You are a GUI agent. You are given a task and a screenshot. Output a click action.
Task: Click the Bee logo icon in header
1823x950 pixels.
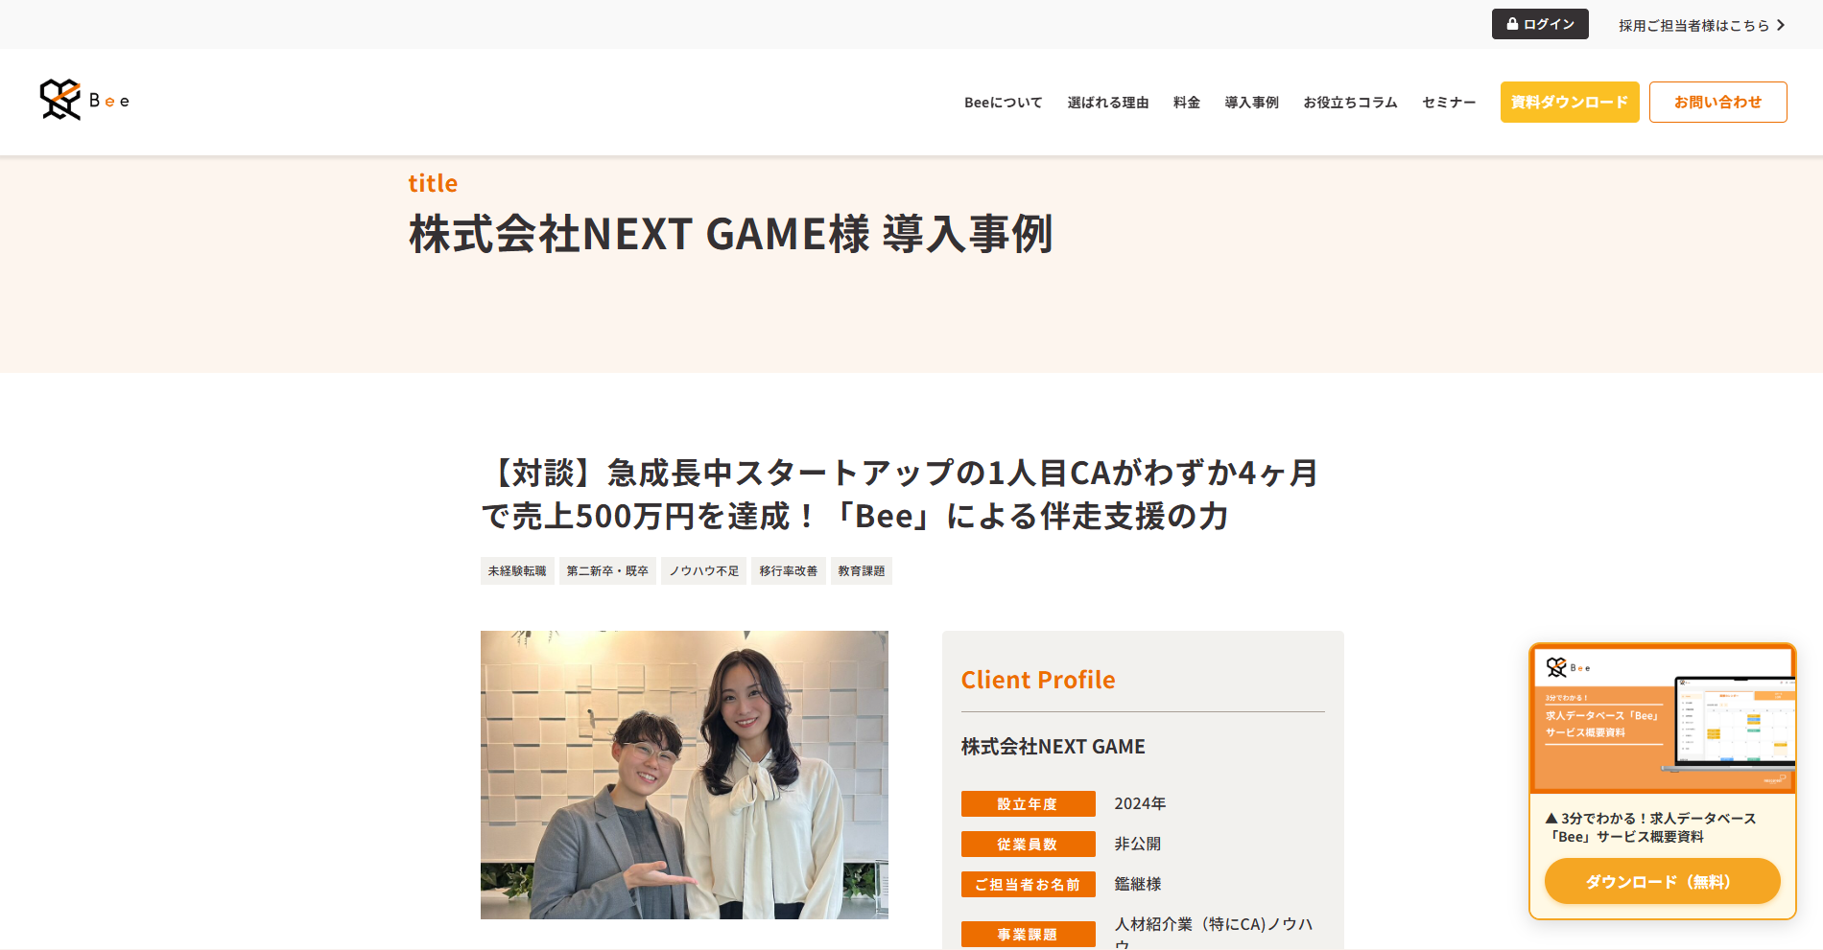[60, 100]
